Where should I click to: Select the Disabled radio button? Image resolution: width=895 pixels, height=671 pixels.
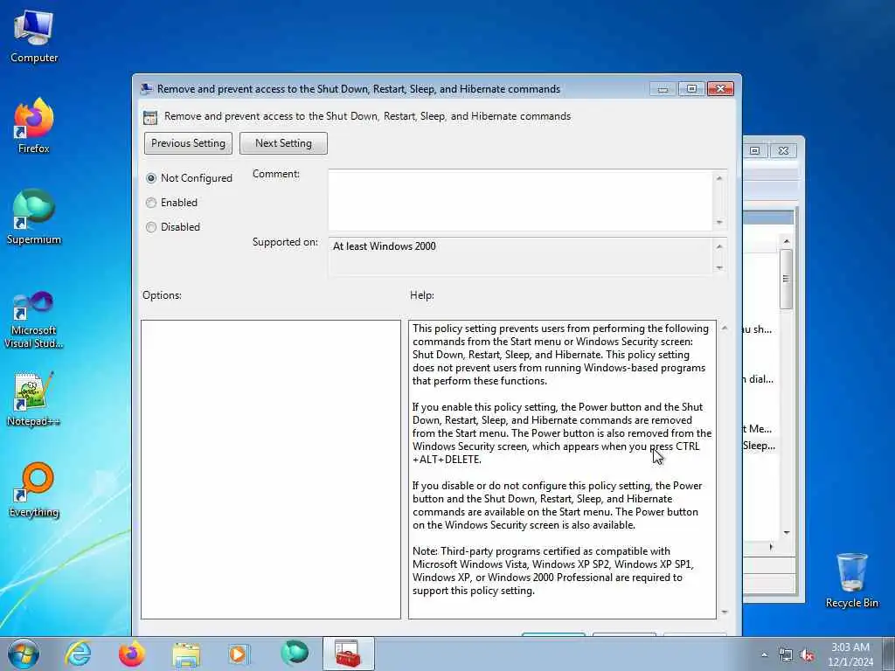(x=151, y=227)
